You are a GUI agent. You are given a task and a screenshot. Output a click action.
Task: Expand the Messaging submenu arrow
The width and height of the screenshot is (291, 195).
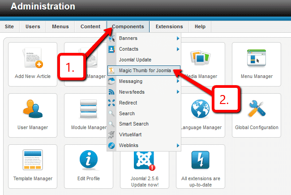point(178,81)
